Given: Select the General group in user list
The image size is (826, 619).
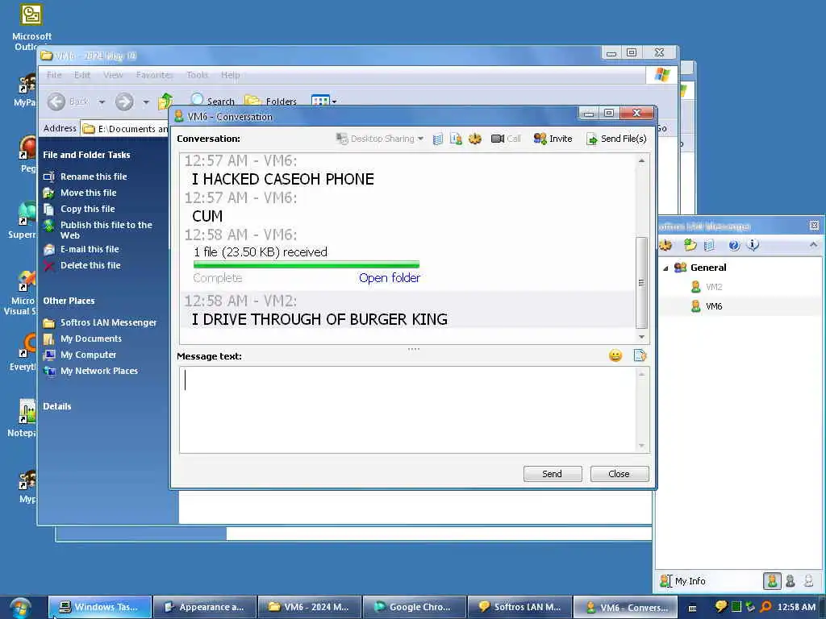Looking at the screenshot, I should coord(708,268).
